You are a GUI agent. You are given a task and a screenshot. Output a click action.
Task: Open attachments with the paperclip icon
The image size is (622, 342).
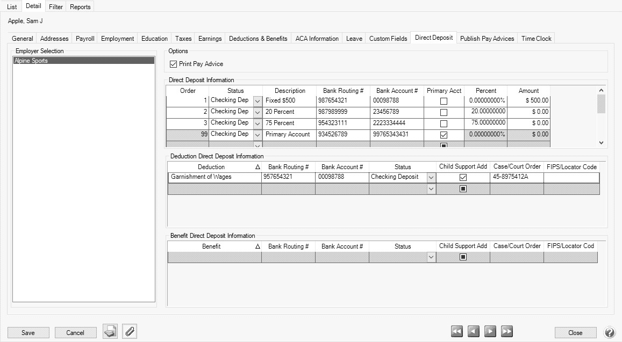130,332
